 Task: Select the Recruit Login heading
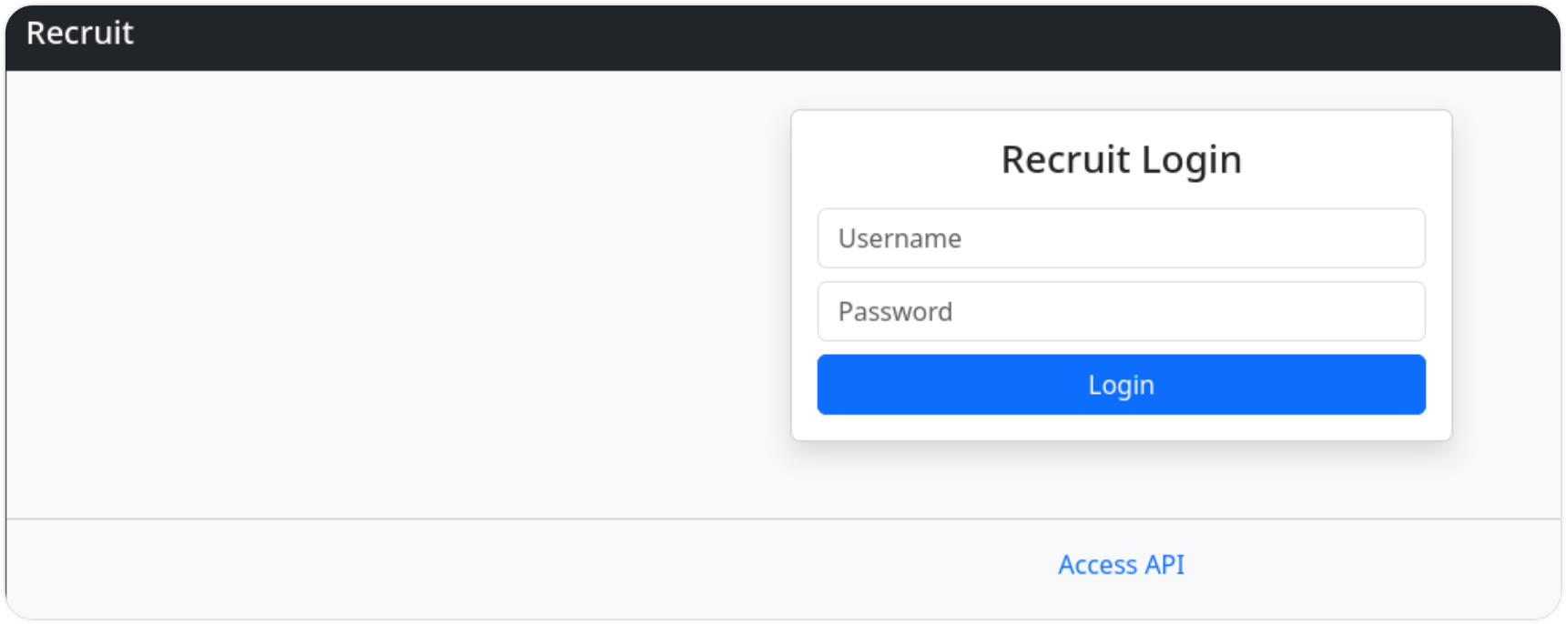(x=1121, y=160)
